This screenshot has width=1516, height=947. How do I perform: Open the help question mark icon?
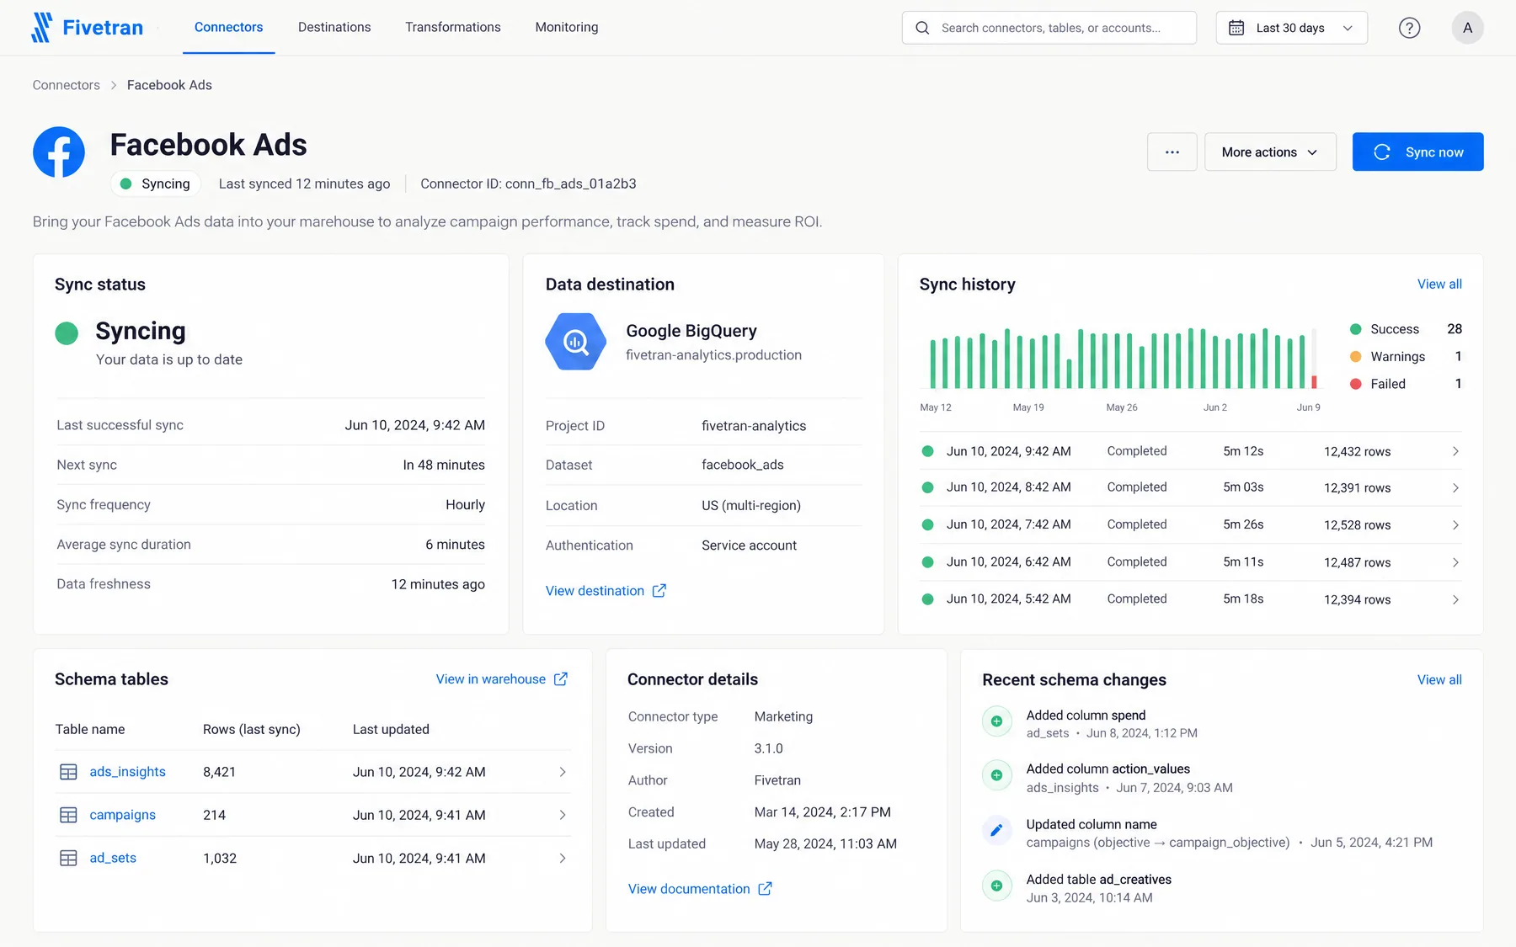point(1409,28)
